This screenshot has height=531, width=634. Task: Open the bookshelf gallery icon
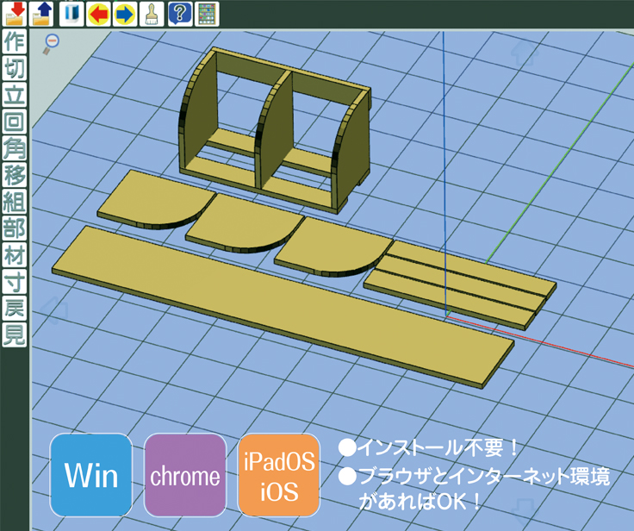[205, 13]
